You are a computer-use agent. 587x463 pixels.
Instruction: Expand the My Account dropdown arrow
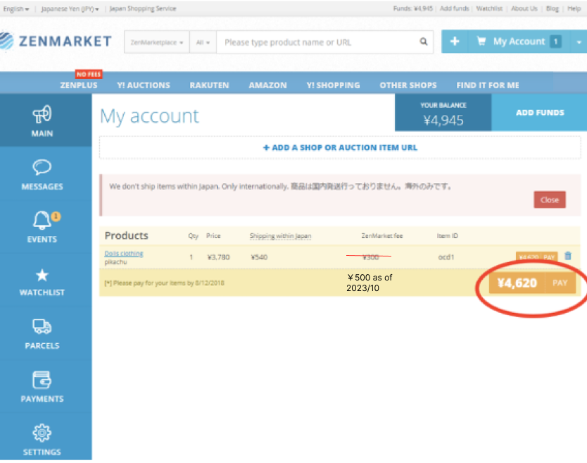(579, 42)
